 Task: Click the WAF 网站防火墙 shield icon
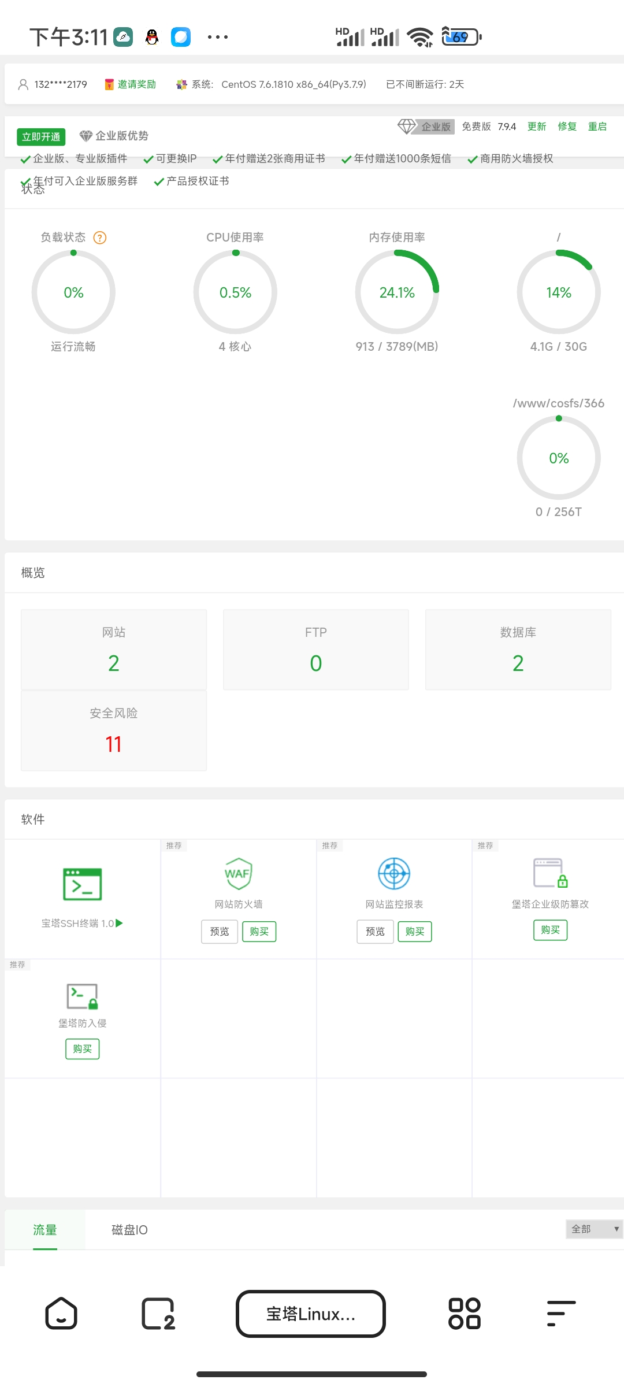238,873
